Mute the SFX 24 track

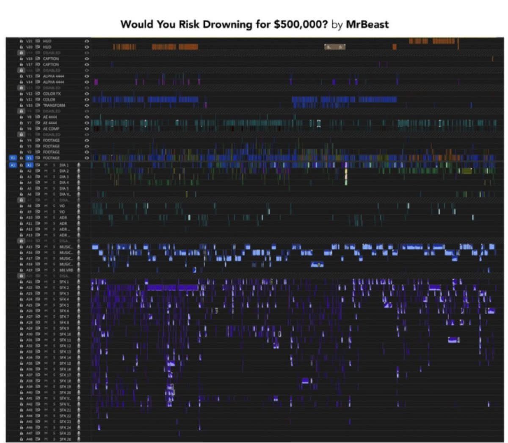tap(46, 428)
